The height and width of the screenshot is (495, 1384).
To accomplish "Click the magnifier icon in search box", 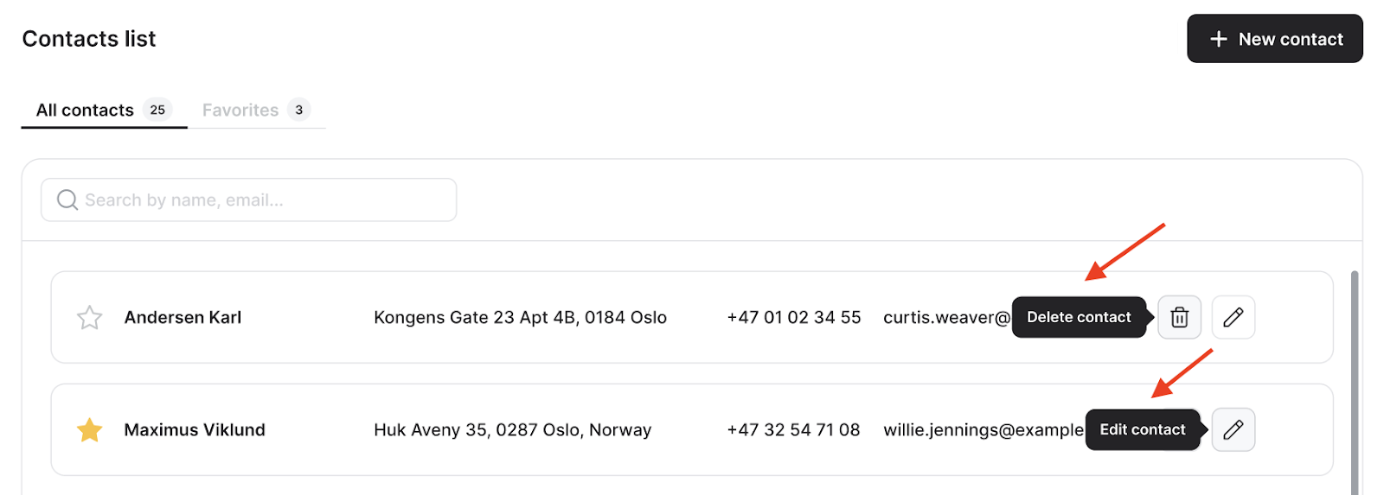I will [67, 200].
